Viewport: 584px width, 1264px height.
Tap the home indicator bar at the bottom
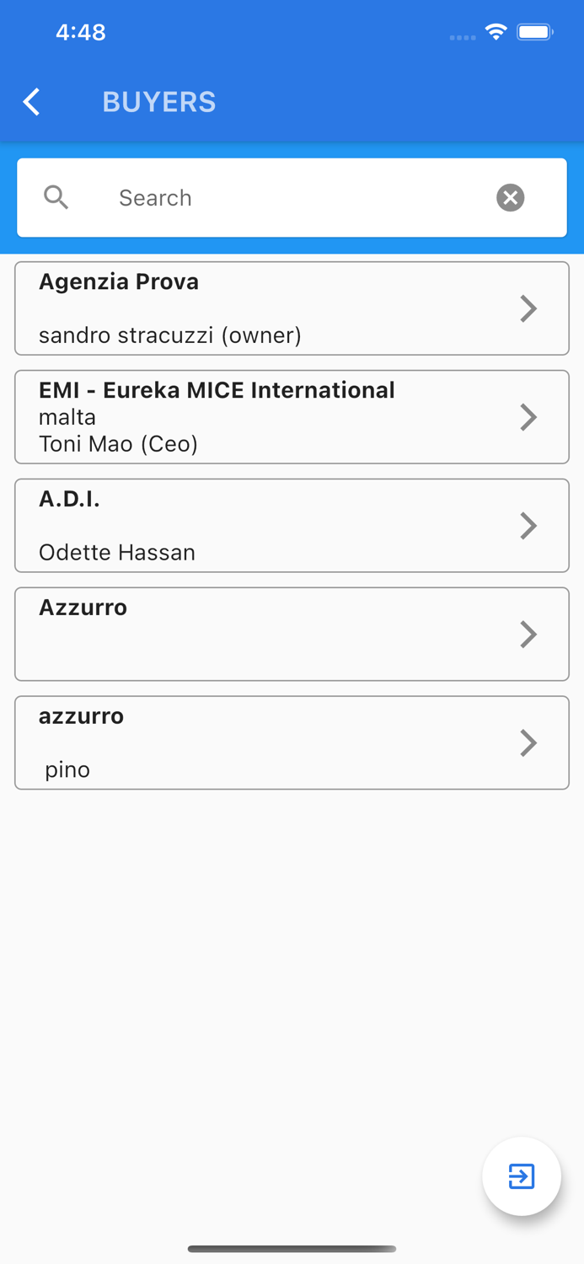292,1250
